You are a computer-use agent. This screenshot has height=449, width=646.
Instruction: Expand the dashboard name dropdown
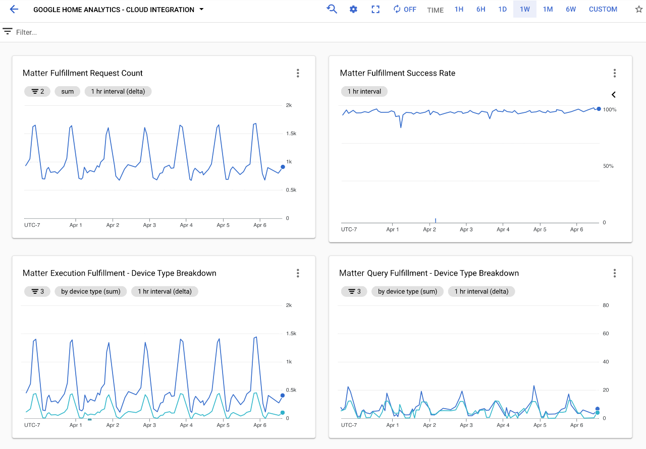point(201,10)
